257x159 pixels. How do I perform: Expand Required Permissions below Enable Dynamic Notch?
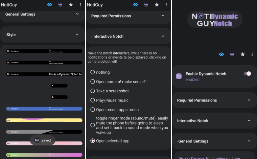click(x=249, y=100)
